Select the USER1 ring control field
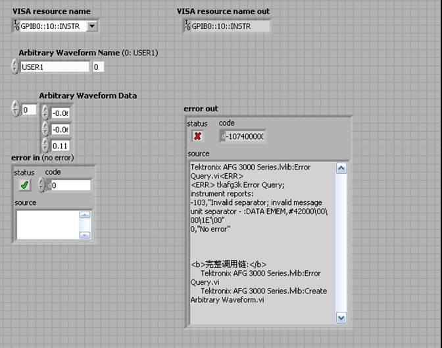Viewport: 442px width, 348px height. point(55,67)
